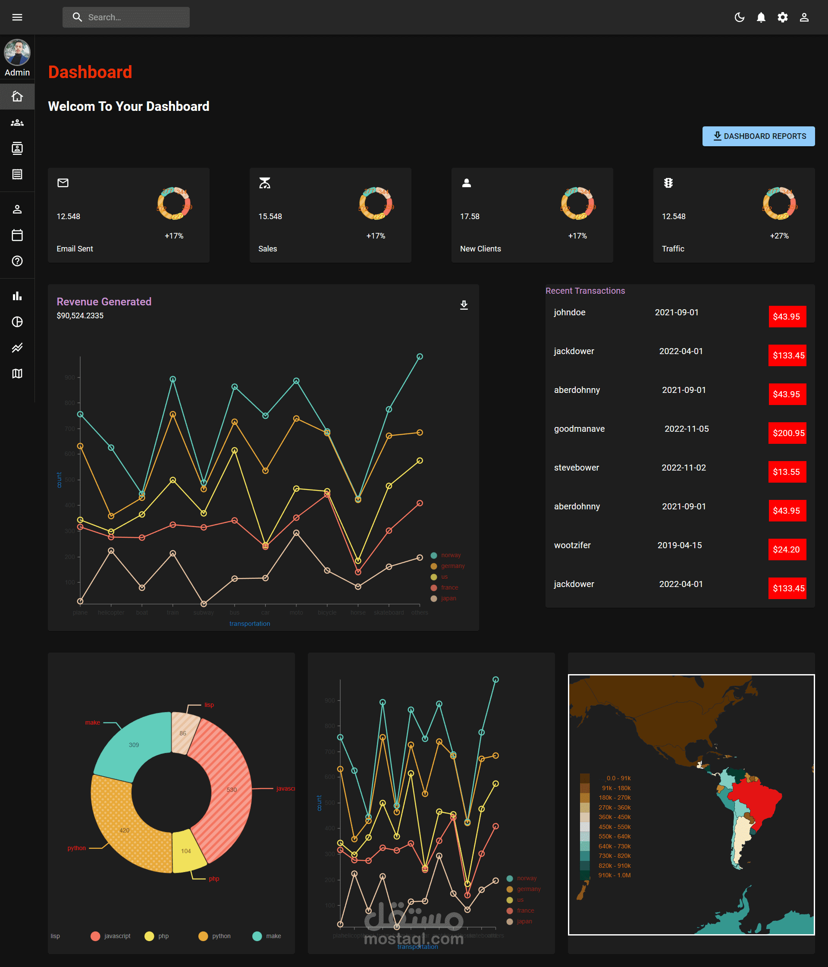This screenshot has width=828, height=967.
Task: Open Home dashboard in sidebar
Action: tap(17, 97)
